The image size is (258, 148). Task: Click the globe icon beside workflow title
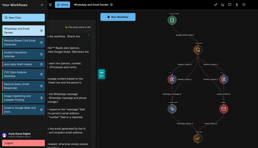coord(111,4)
